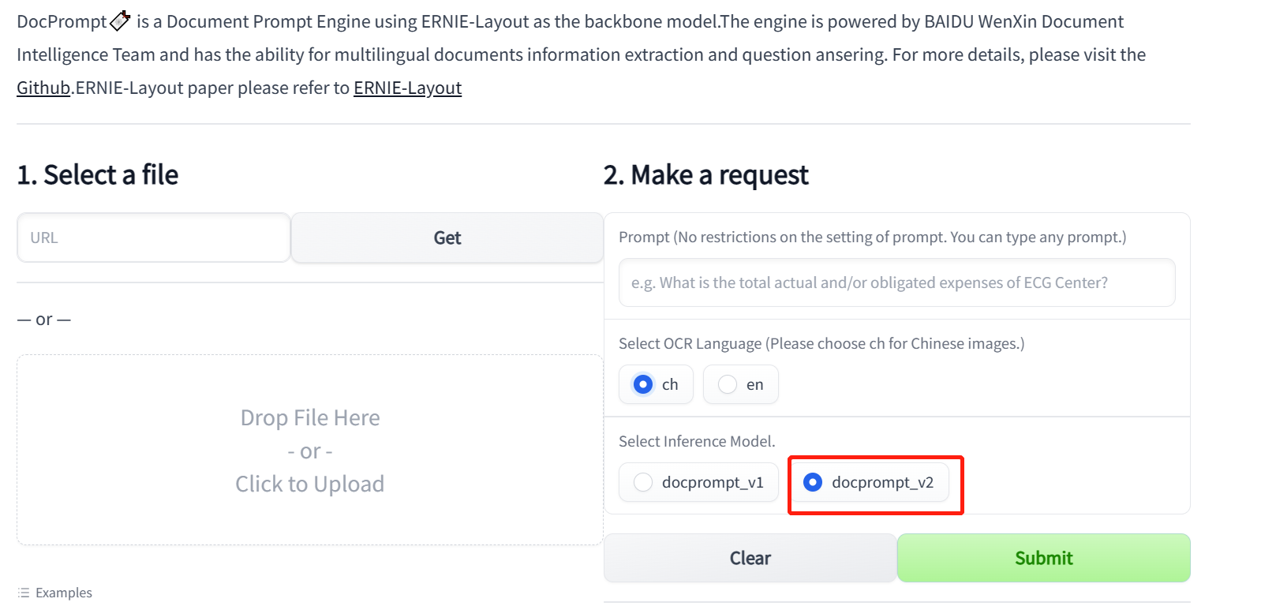Open the Github repository link

[43, 88]
